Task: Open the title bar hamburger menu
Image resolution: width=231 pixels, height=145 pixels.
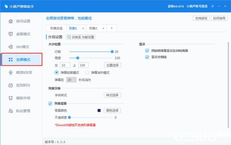Action: 213,6
